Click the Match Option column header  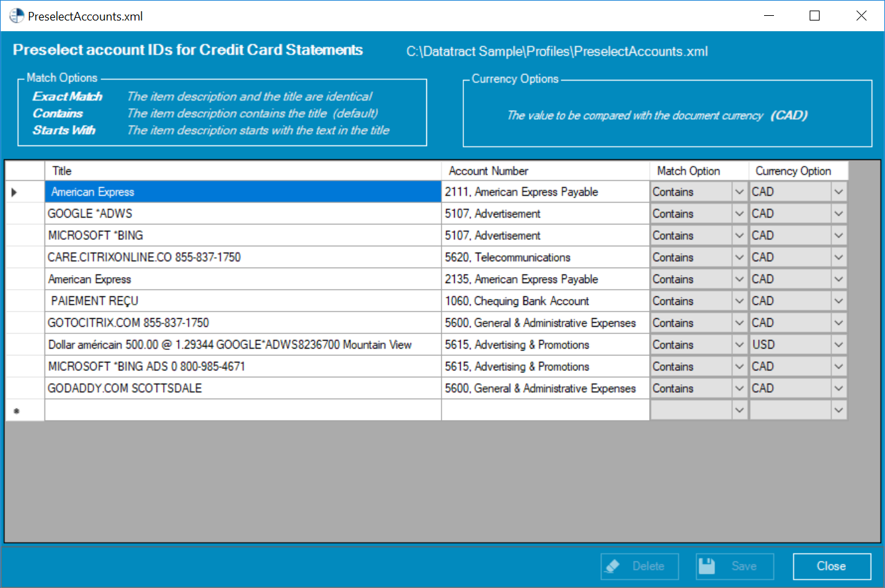click(699, 171)
